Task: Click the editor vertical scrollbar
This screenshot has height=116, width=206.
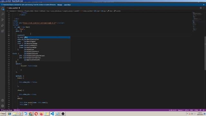Action: pos(205,53)
